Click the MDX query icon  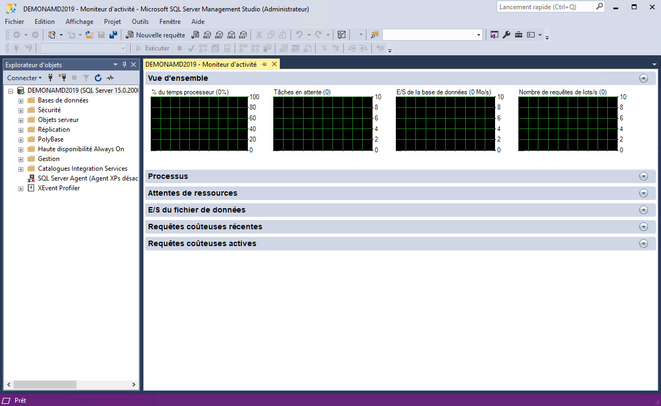pos(207,35)
